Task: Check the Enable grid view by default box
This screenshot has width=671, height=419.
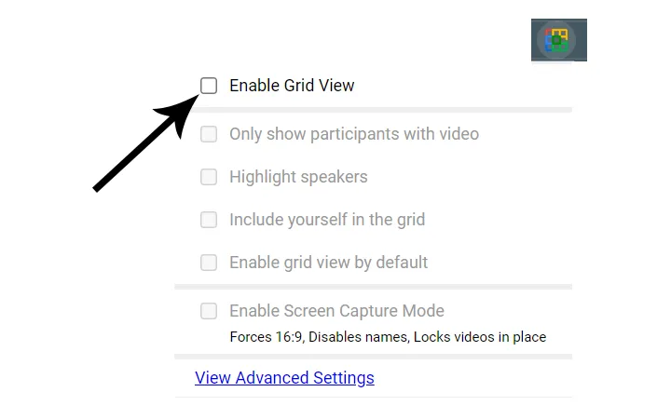Action: pyautogui.click(x=209, y=263)
